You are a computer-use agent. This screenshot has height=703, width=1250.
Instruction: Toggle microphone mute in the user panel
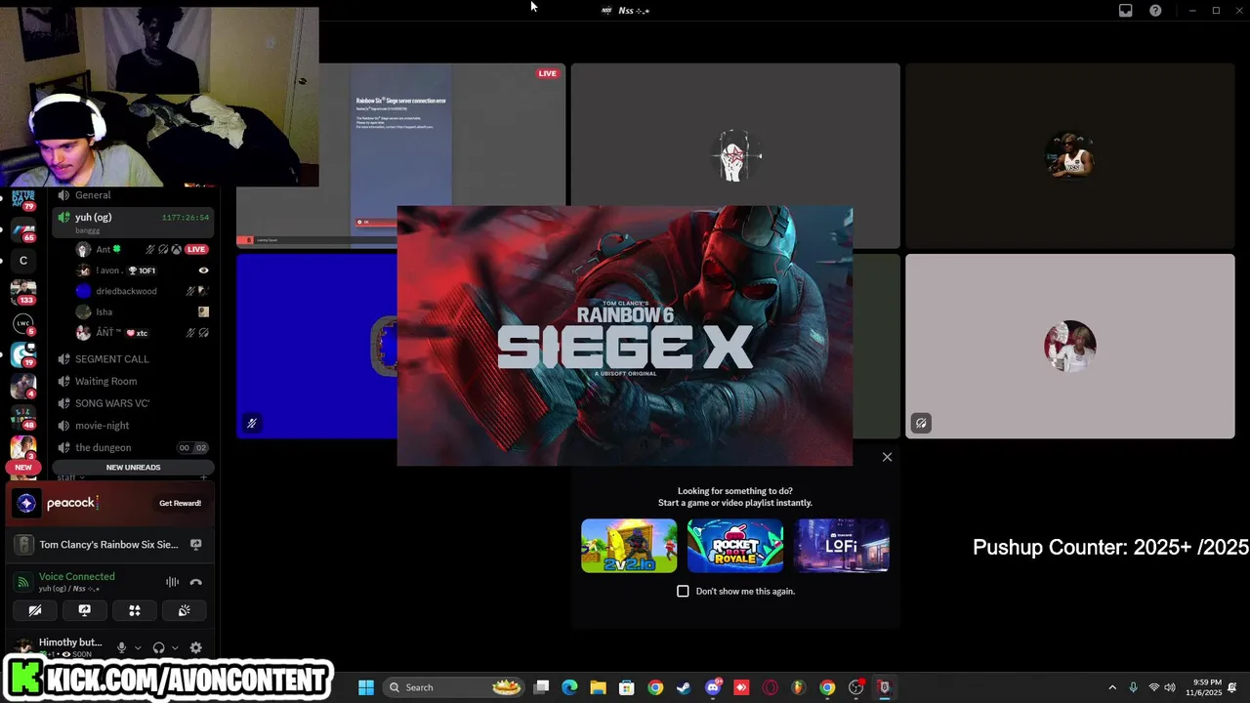121,647
